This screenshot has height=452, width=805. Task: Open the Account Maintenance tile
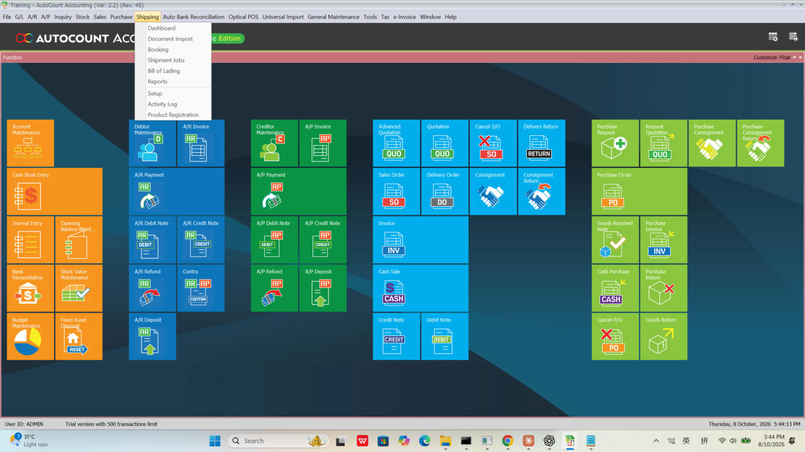point(30,143)
